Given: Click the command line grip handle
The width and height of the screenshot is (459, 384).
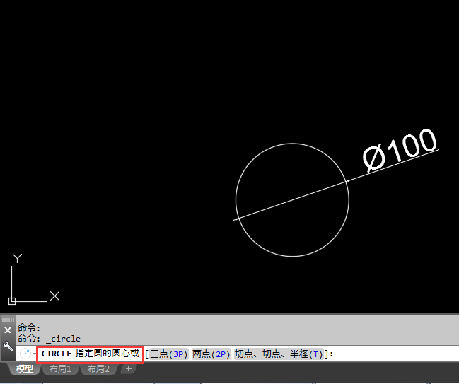Looking at the screenshot, I should click(x=8, y=320).
